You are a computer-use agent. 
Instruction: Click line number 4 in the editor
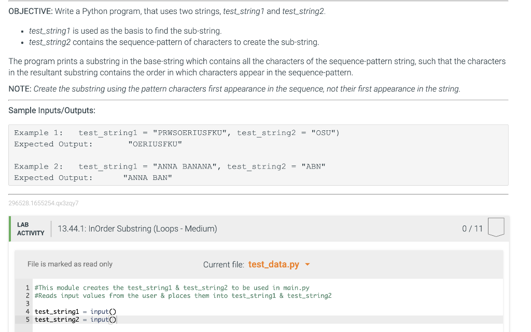[x=27, y=311]
